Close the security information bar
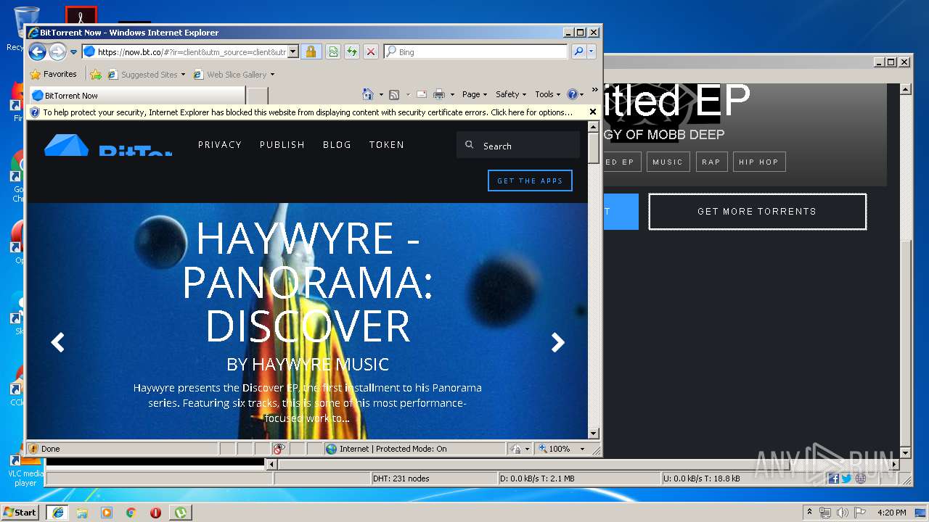This screenshot has width=929, height=522. (593, 112)
